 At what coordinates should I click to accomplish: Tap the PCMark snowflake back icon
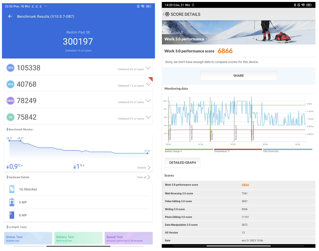click(x=167, y=14)
